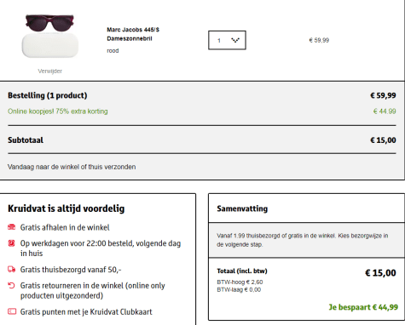
Task: Click 'Vandaag naar de winkel of thuis verzonden'
Action: [72, 167]
